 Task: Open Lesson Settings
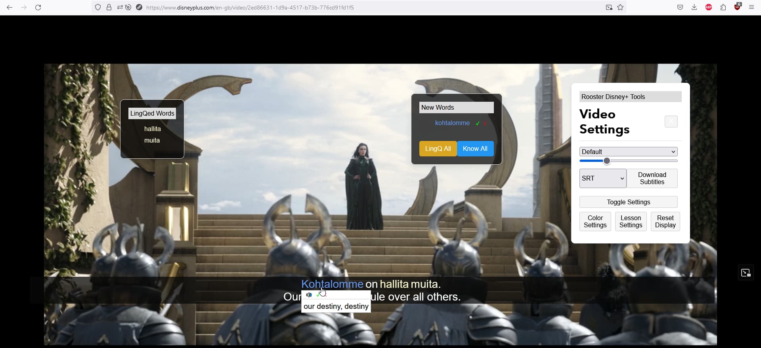coord(631,222)
